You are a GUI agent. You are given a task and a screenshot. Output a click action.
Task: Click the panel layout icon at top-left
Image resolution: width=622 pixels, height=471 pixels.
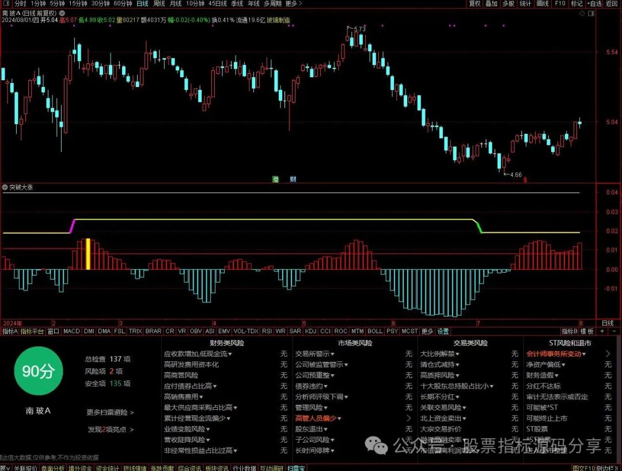6,3
